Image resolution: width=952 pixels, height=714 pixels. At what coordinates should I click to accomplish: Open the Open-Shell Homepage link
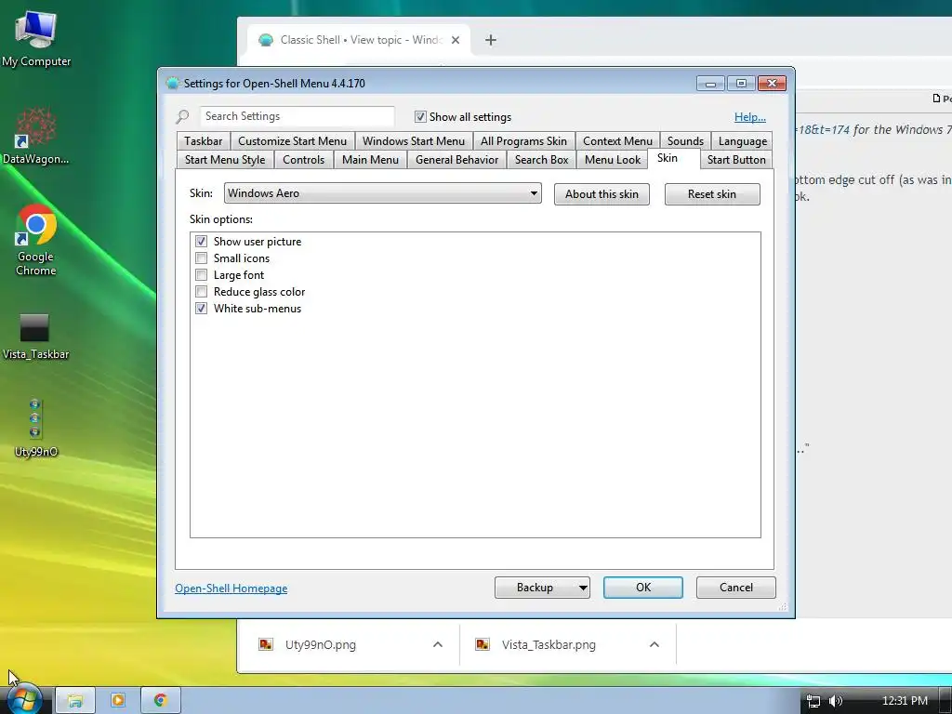click(231, 588)
